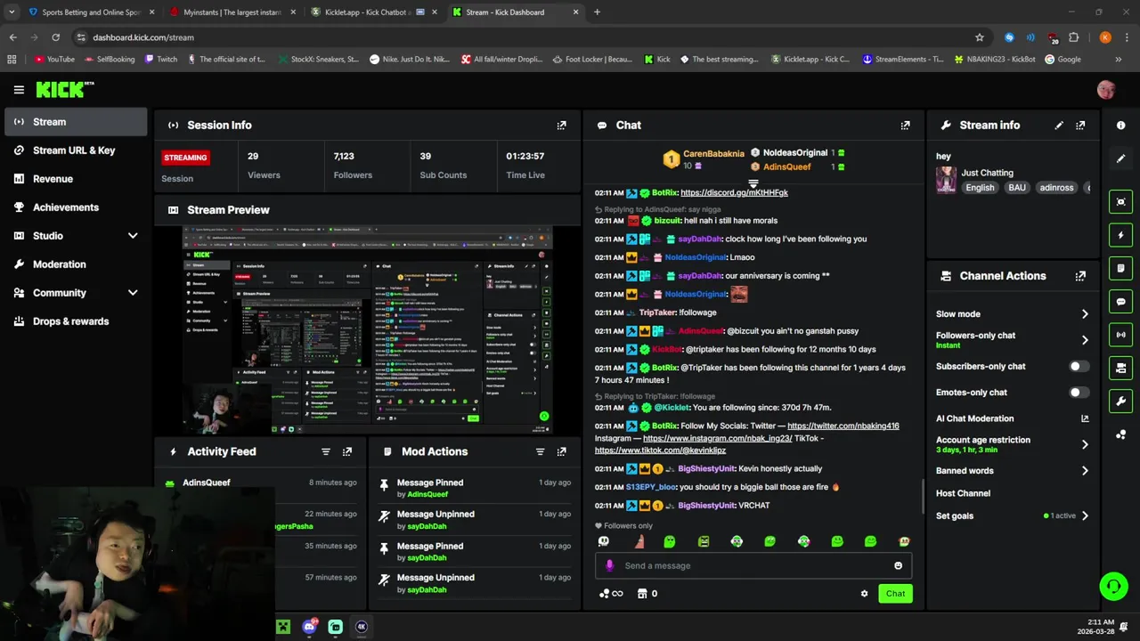Image resolution: width=1140 pixels, height=641 pixels.
Task: Insert the Patrick emote from quick emotes
Action: coord(639,541)
